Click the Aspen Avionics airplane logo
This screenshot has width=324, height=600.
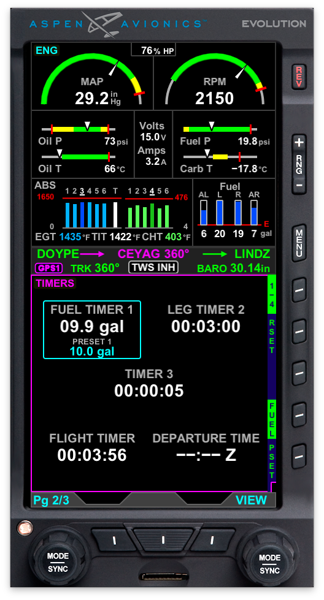[101, 25]
